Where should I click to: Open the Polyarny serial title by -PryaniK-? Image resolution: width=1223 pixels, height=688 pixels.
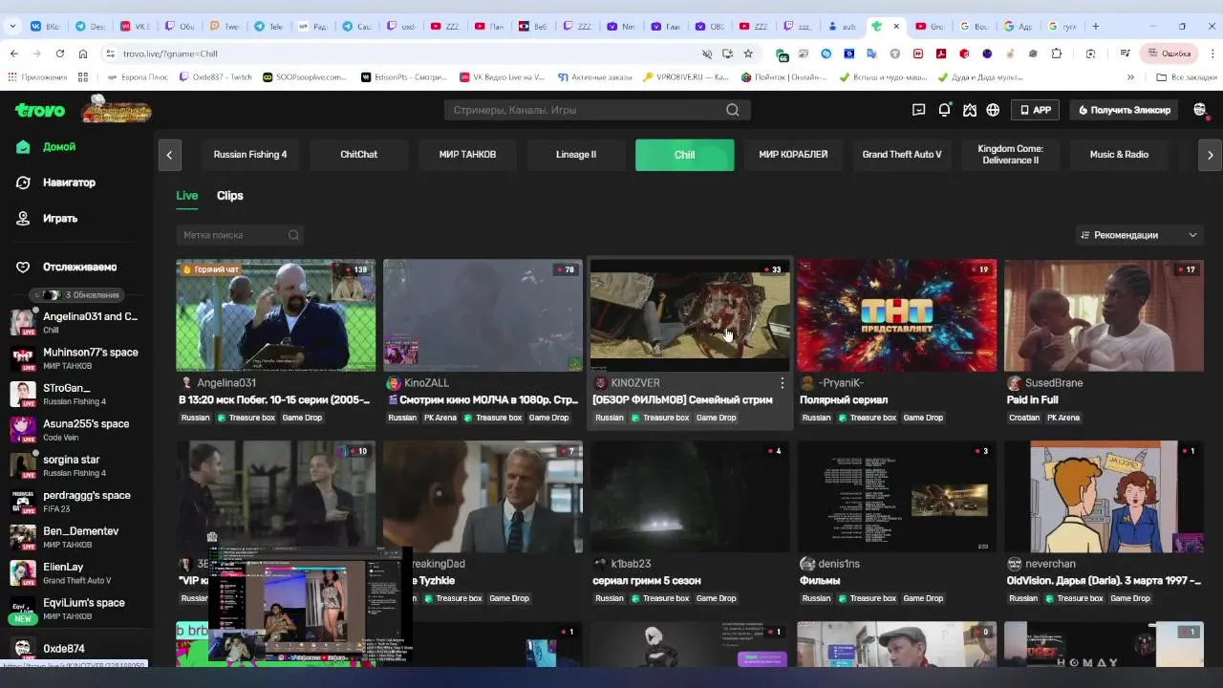[x=844, y=400]
